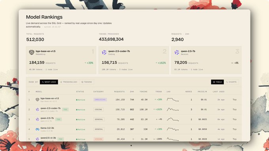Click qwen-2.5-7b row model icon

[38, 119]
